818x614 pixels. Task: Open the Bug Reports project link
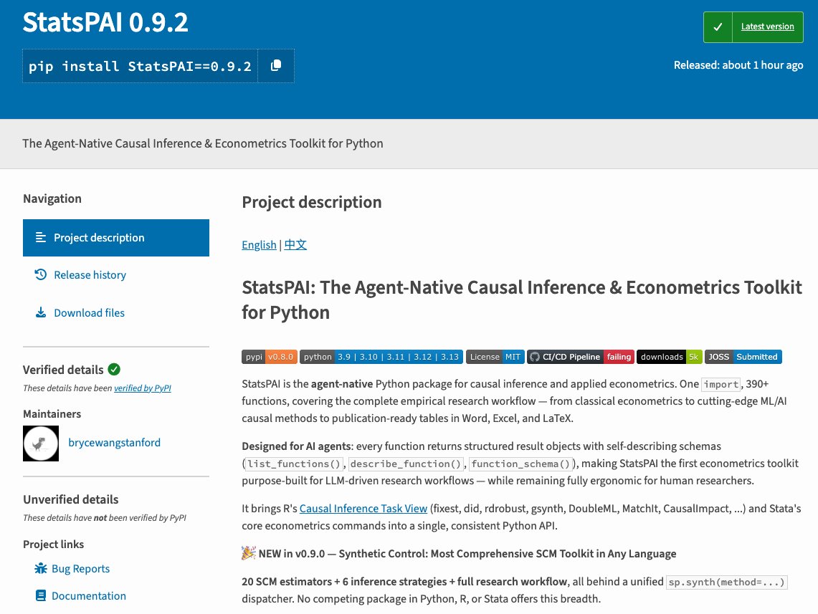tap(80, 569)
